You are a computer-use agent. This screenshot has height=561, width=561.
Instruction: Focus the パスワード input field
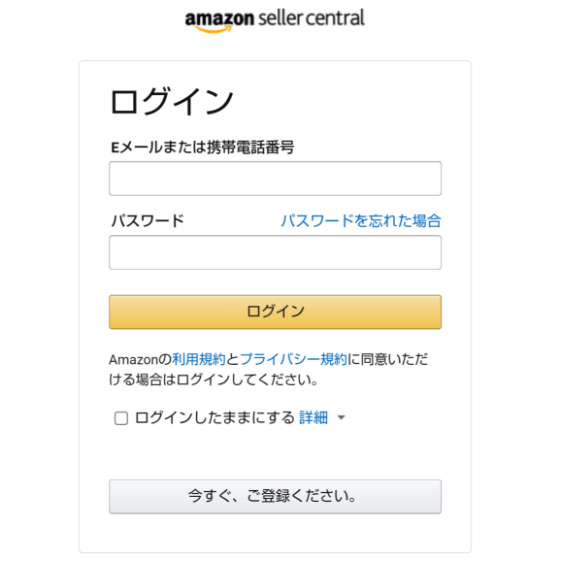pos(275,252)
